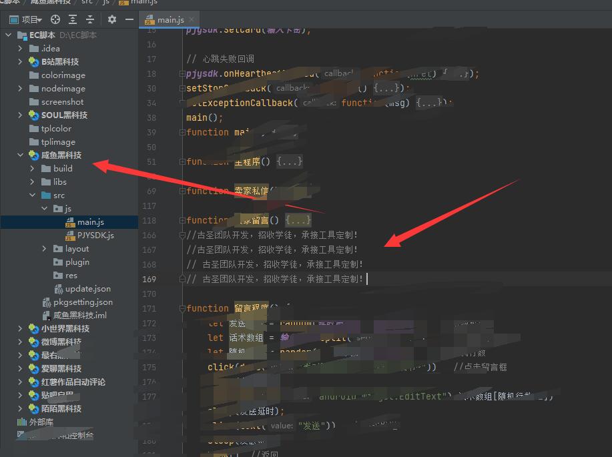The height and width of the screenshot is (457, 612).
Task: Click the 外部库 library bars icon
Action: pos(22,422)
